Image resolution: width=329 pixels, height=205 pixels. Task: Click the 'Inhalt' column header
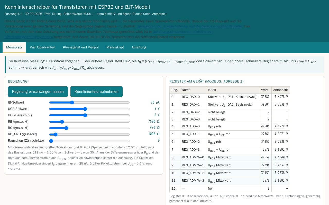coord(232,90)
